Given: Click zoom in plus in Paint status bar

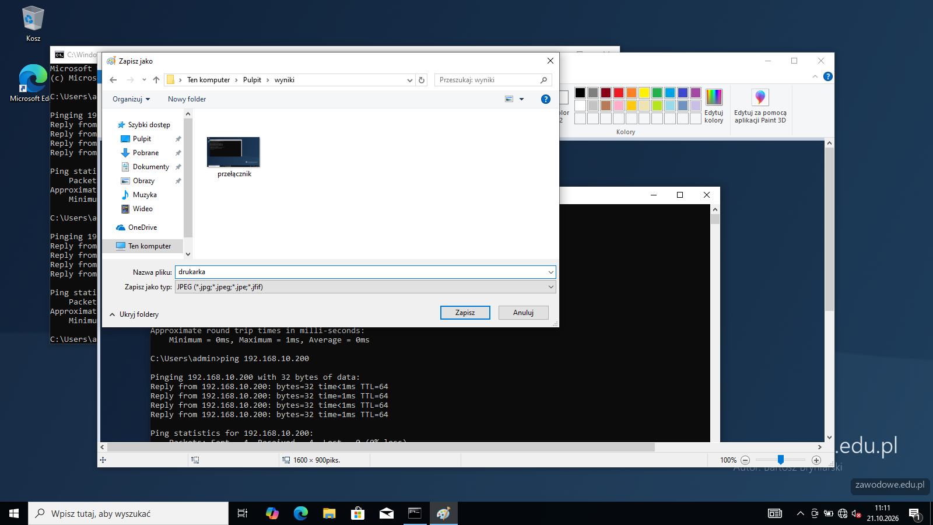Looking at the screenshot, I should click(816, 460).
